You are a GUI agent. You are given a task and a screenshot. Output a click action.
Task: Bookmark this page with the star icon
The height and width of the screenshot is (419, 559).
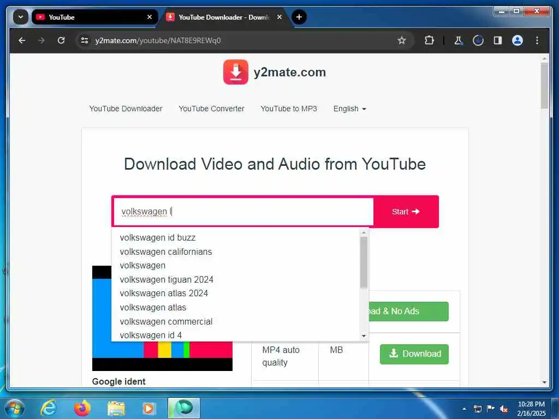tap(402, 40)
